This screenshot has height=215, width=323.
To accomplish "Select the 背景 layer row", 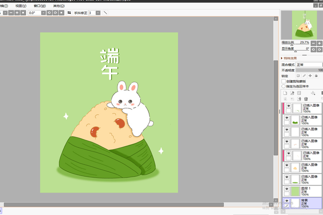I will [x=302, y=203].
